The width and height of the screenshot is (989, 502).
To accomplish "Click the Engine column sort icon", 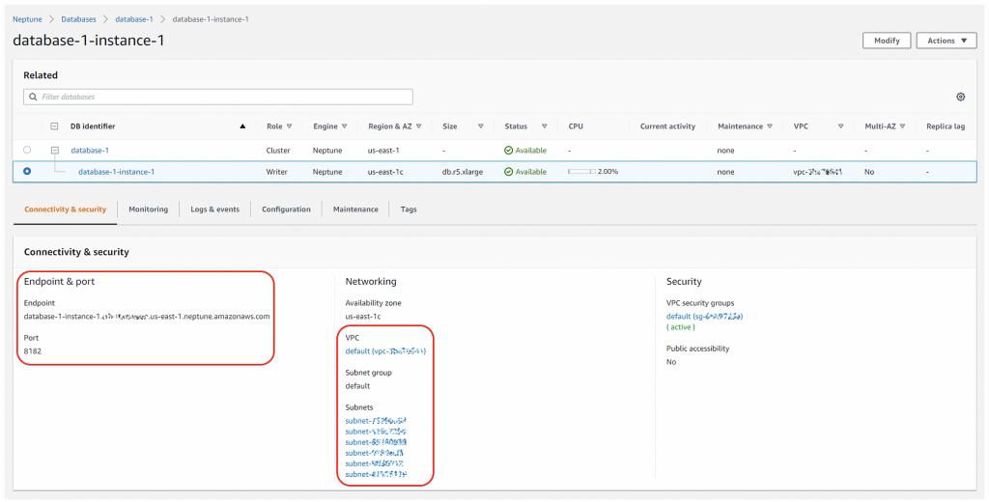I will click(344, 126).
